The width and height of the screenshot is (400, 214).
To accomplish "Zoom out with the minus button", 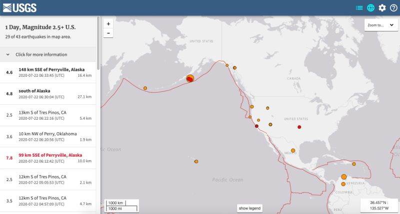I will 108,33.
